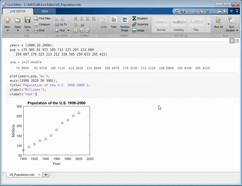Show output on right view

pyautogui.click(x=237, y=41)
